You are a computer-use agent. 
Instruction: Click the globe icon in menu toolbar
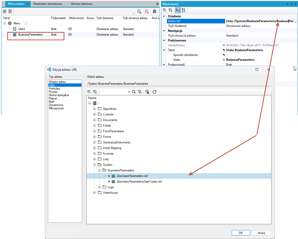tap(5, 11)
